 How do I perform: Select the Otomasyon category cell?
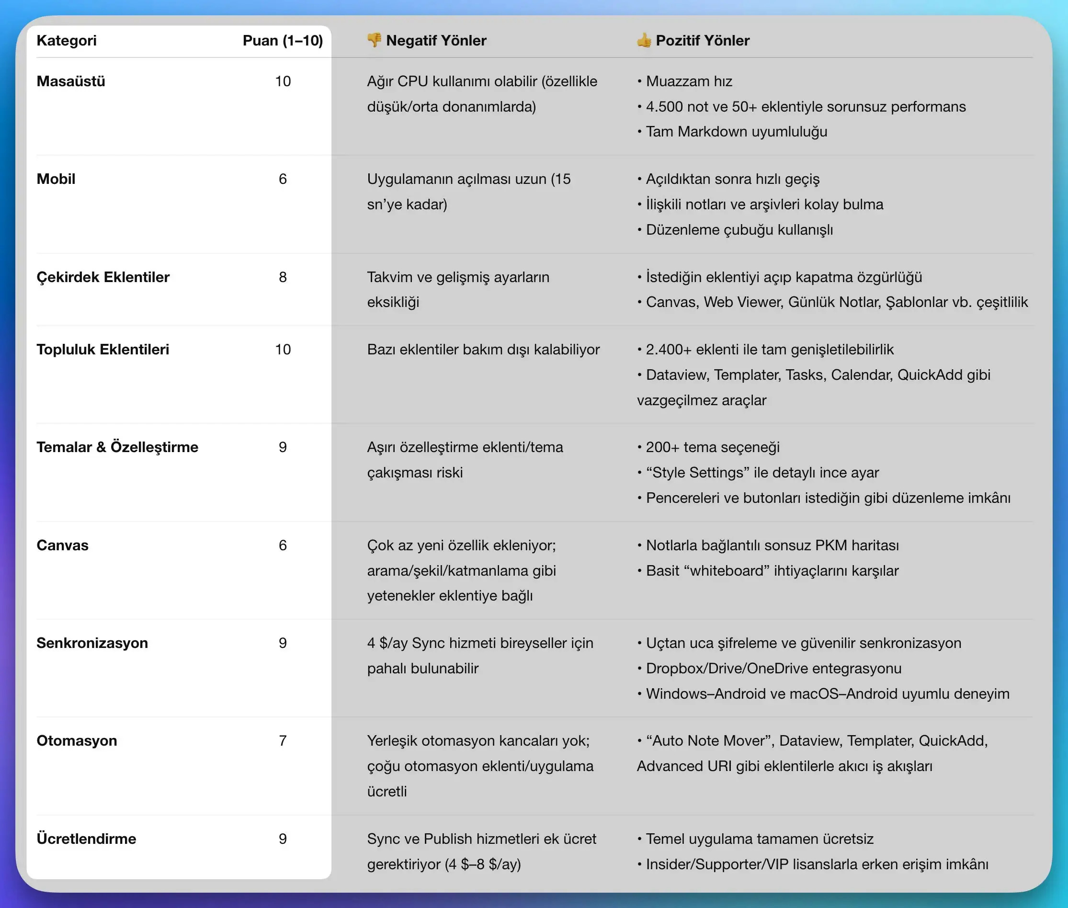click(77, 741)
